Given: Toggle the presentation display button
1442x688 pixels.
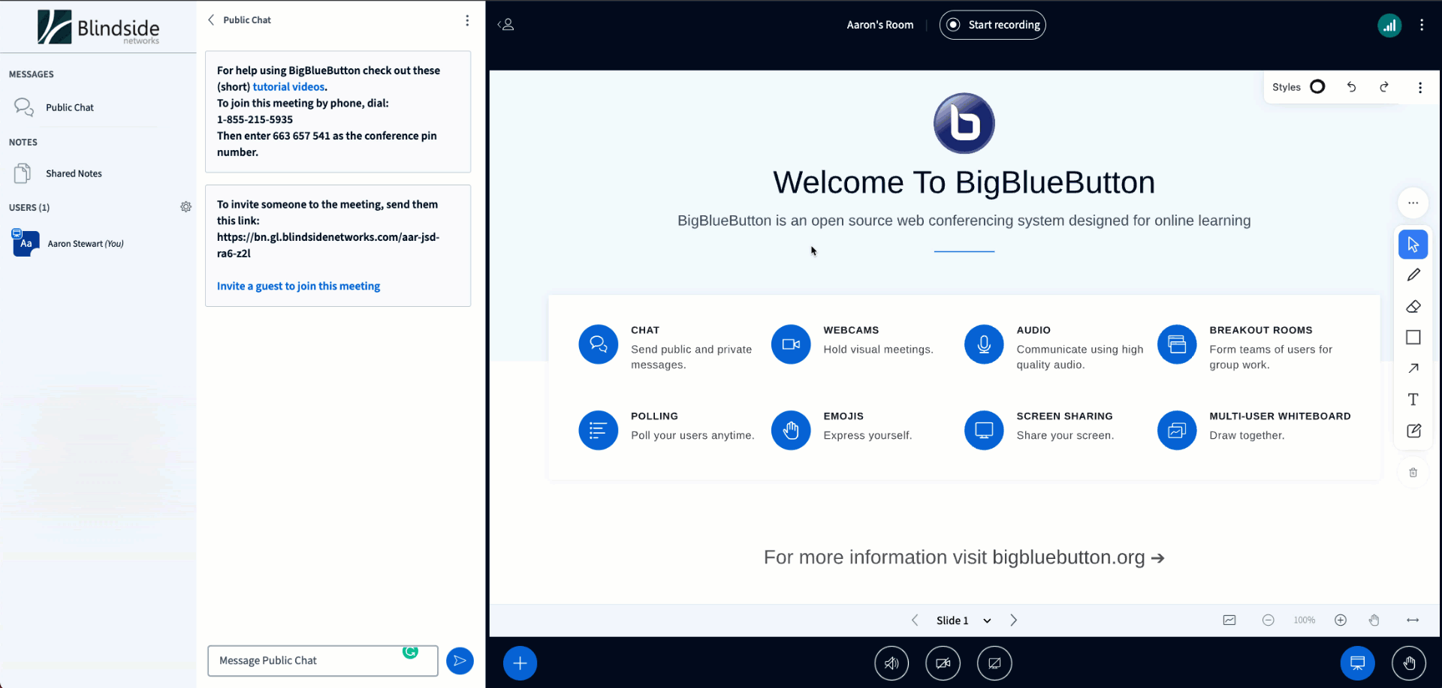Looking at the screenshot, I should tap(1357, 663).
